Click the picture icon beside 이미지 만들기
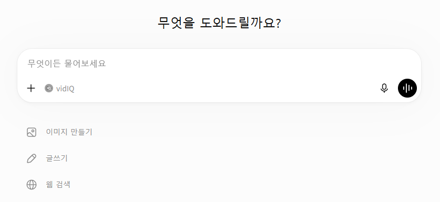Viewport: 440px width, 202px height. tap(32, 132)
